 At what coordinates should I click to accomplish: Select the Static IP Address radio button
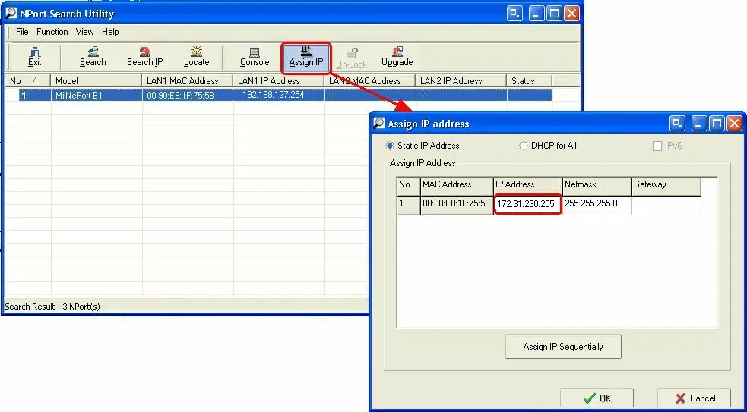(391, 146)
